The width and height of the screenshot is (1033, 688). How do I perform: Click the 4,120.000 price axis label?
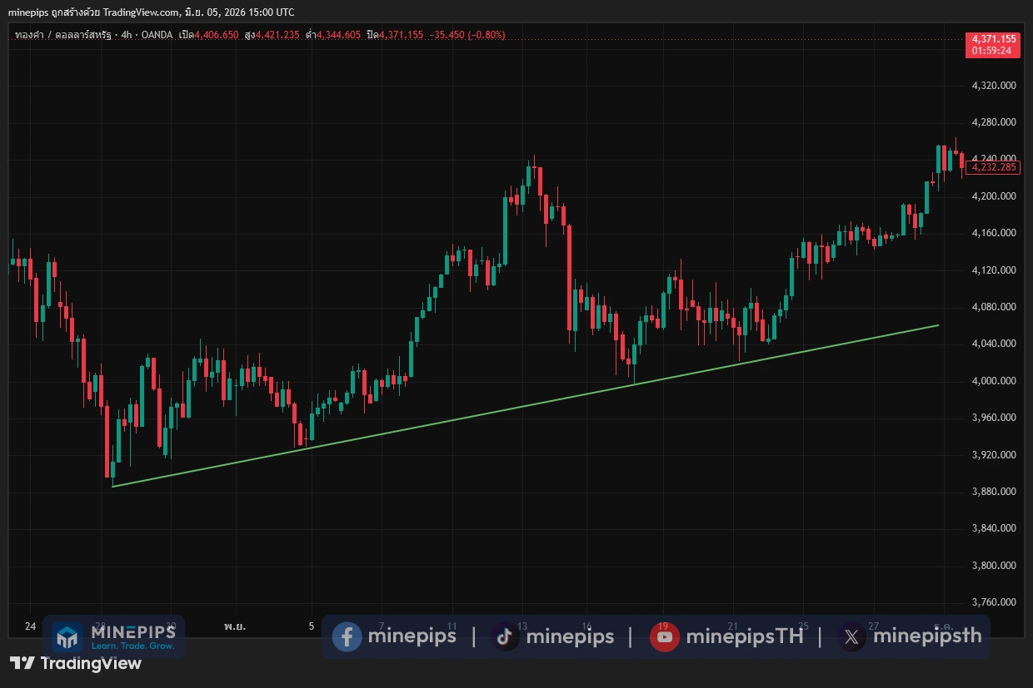(995, 270)
